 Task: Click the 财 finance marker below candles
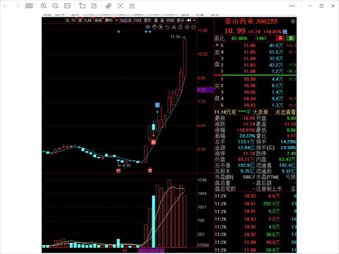click(119, 171)
